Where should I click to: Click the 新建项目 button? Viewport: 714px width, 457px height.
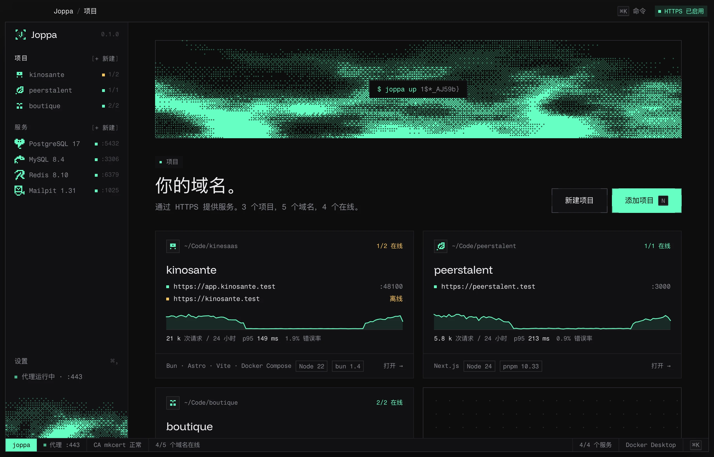[x=579, y=201]
